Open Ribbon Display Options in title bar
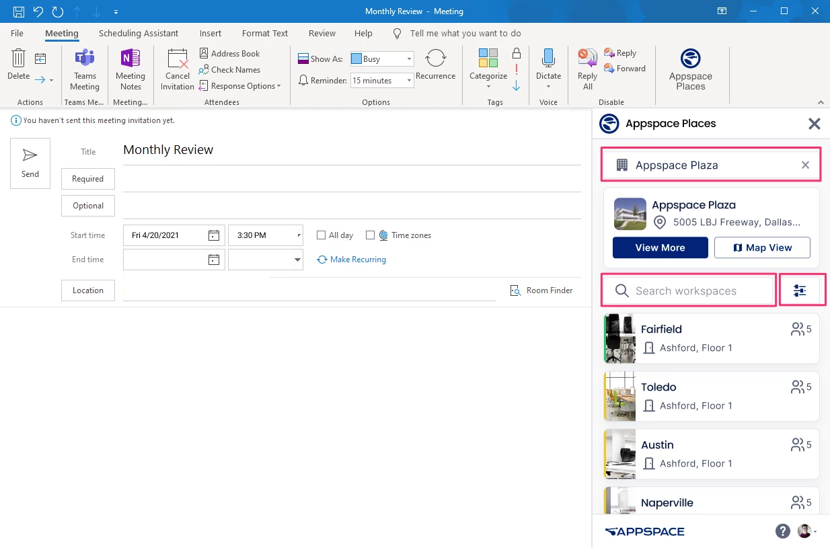830x548 pixels. pyautogui.click(x=722, y=11)
